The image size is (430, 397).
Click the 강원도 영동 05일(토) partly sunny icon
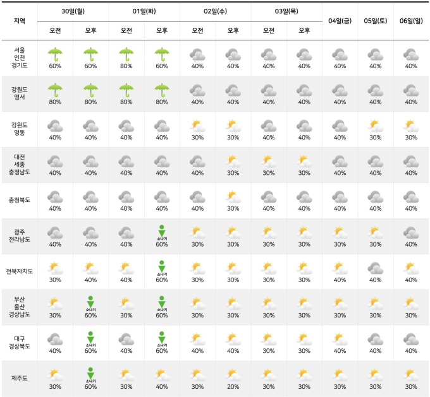point(376,126)
